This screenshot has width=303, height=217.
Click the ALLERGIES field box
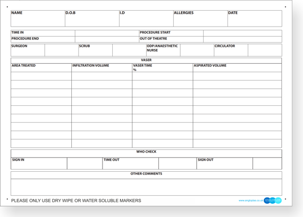[200, 19]
